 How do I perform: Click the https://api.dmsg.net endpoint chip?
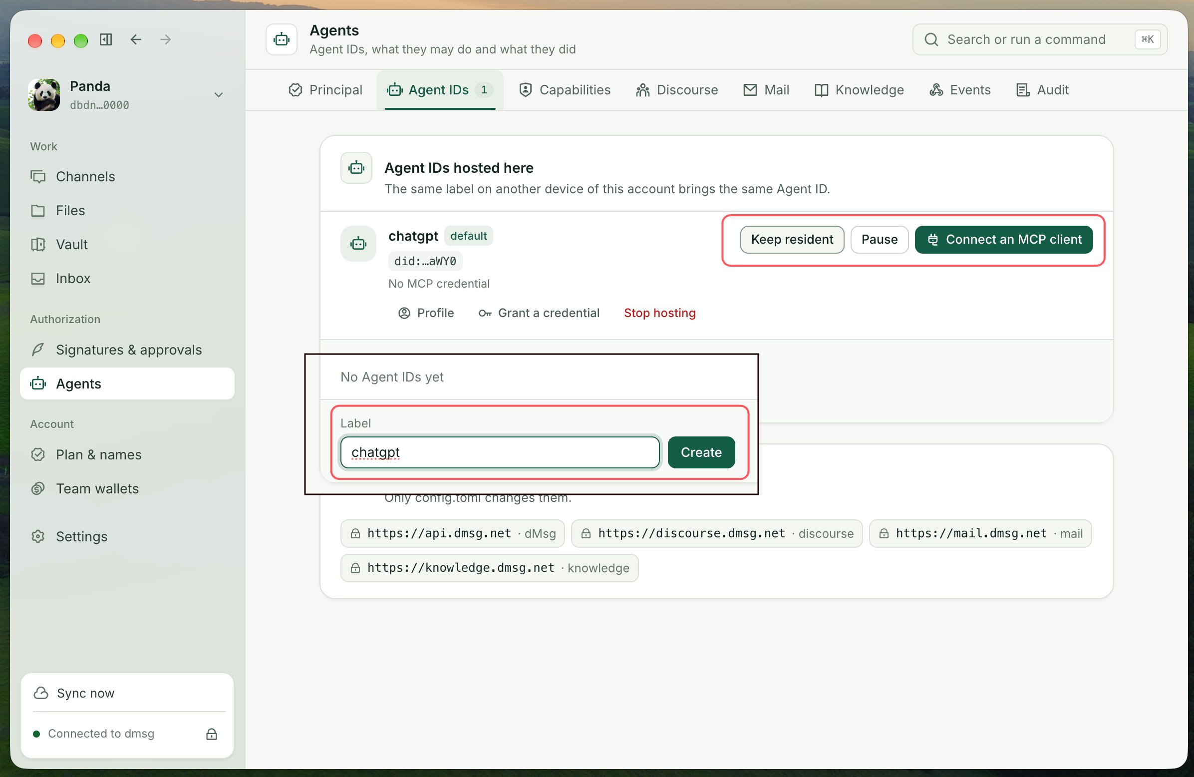[x=453, y=533]
